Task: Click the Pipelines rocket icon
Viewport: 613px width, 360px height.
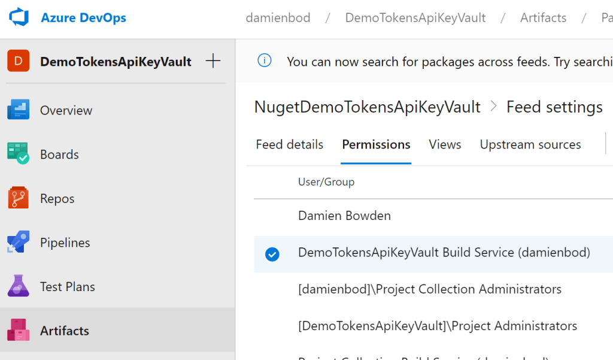Action: click(18, 242)
